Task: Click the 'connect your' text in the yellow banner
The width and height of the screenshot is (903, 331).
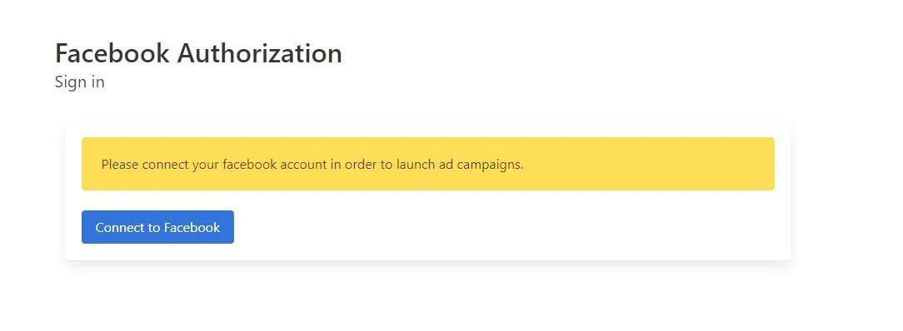Action: point(181,165)
